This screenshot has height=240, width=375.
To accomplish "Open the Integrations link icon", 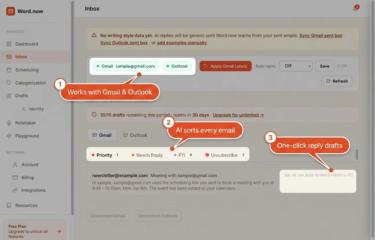I will (x=15, y=190).
